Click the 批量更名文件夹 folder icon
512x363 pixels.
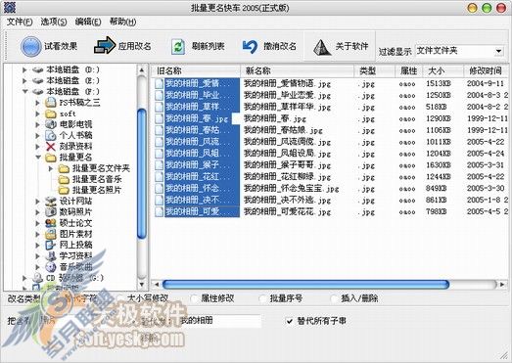click(x=64, y=168)
